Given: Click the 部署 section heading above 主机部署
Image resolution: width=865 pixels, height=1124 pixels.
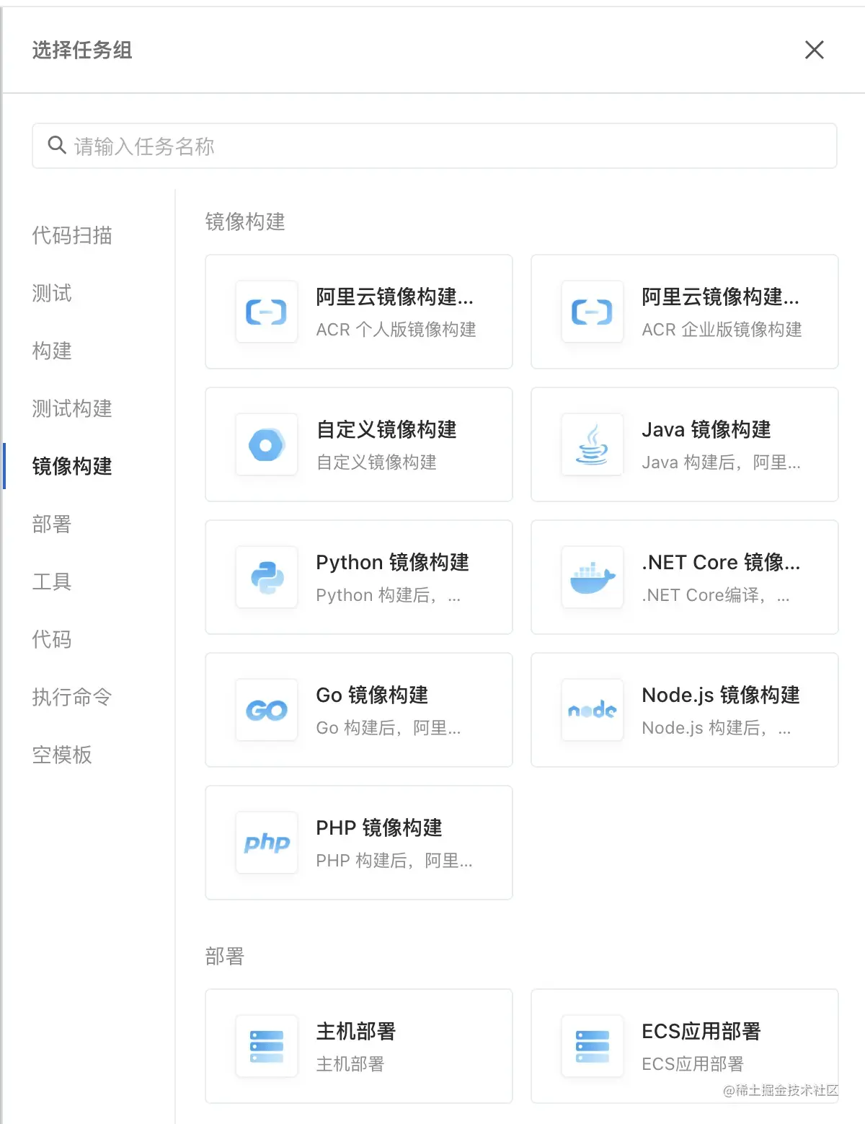Looking at the screenshot, I should [x=225, y=956].
